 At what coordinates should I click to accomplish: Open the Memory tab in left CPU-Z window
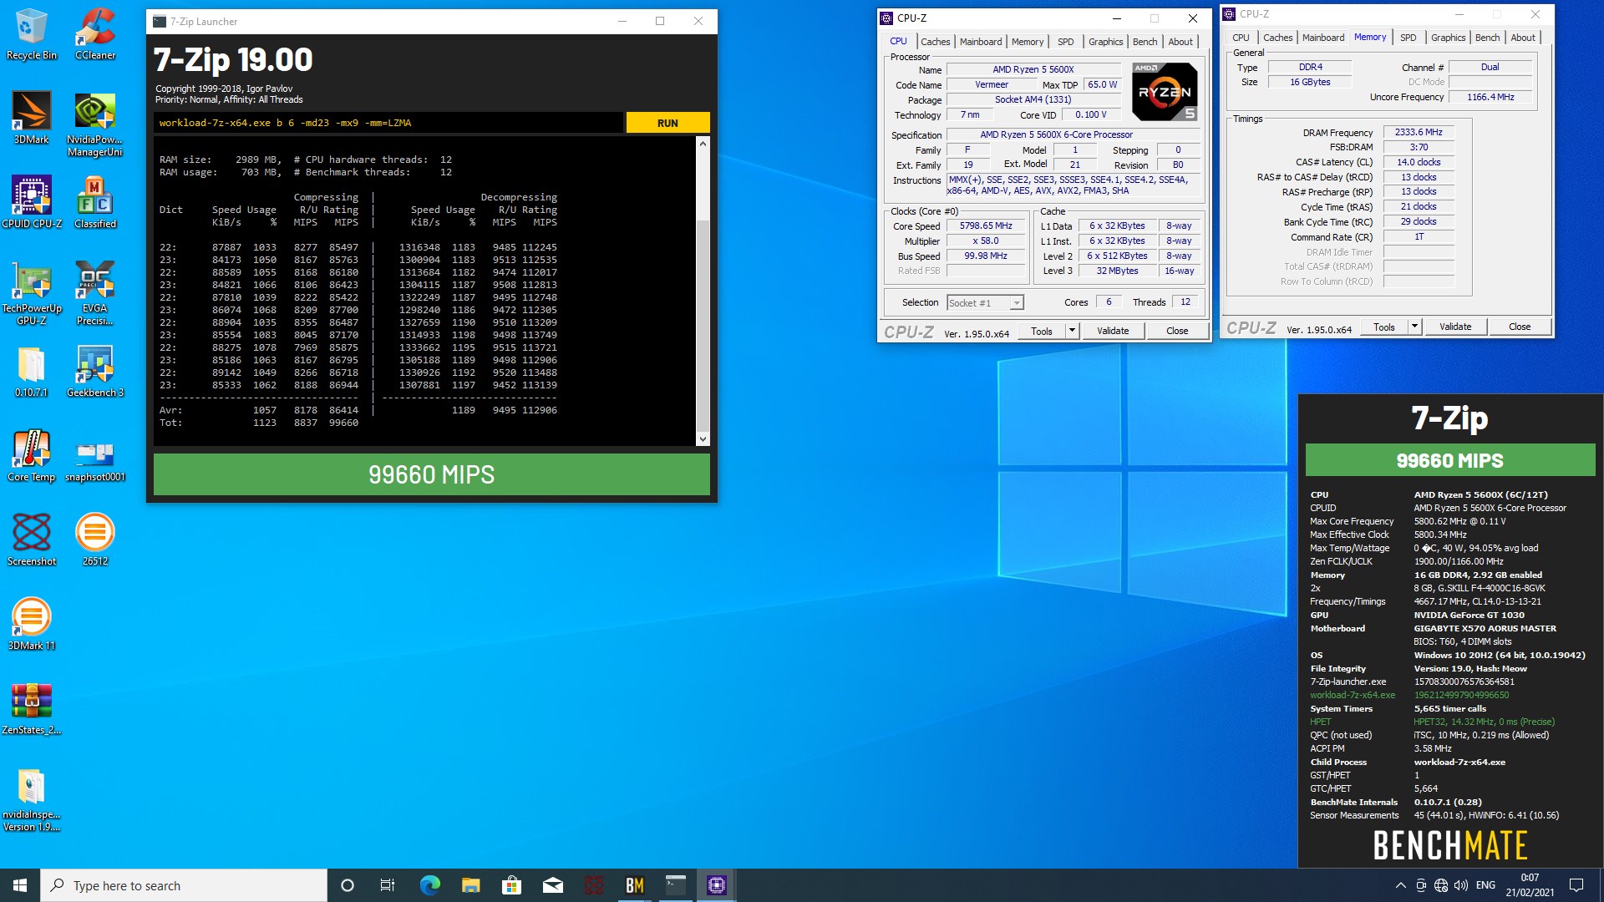coord(1027,42)
